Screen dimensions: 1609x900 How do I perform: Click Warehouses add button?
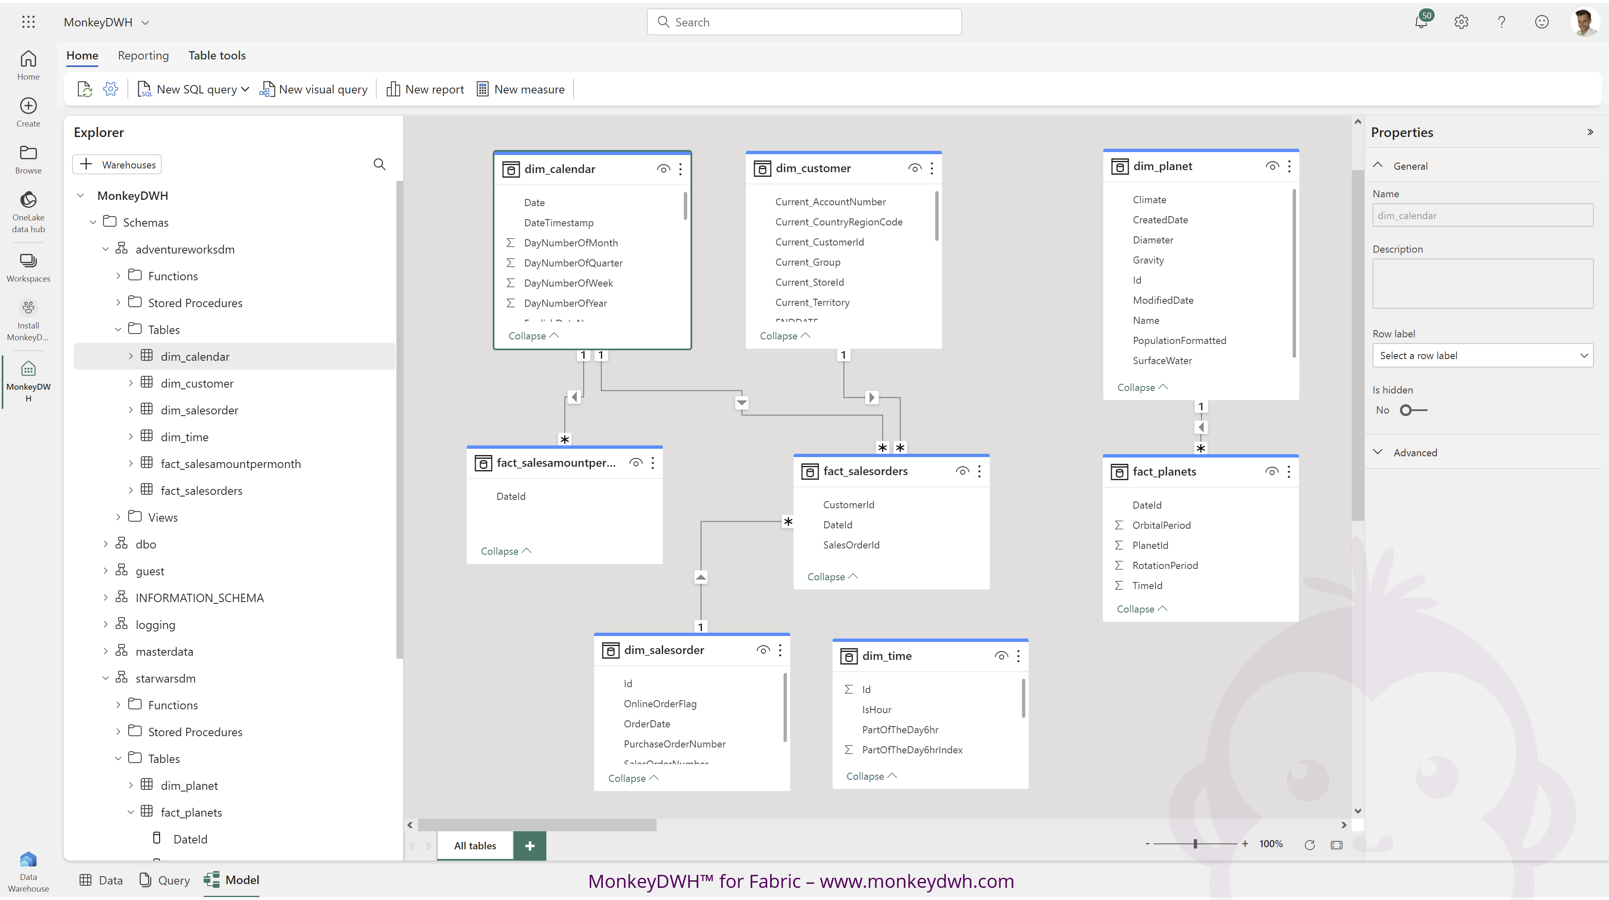coord(117,164)
